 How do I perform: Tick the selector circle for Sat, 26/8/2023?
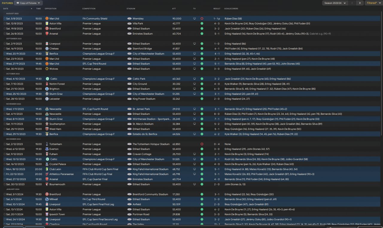4,34
